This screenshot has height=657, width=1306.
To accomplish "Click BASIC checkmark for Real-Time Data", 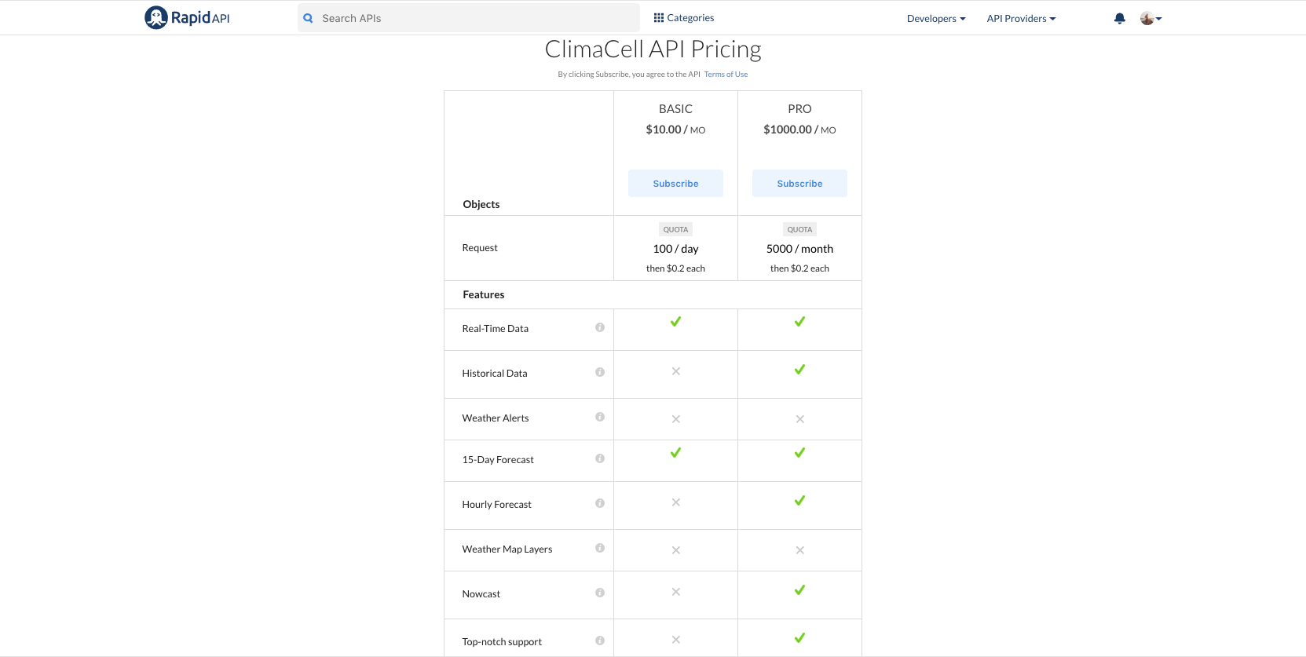I will click(675, 322).
